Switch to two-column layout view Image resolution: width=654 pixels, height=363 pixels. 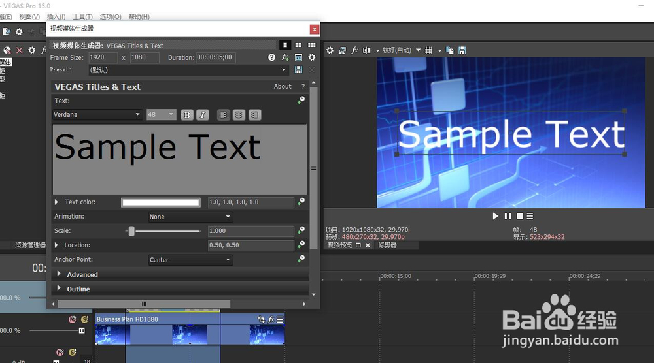pyautogui.click(x=298, y=45)
